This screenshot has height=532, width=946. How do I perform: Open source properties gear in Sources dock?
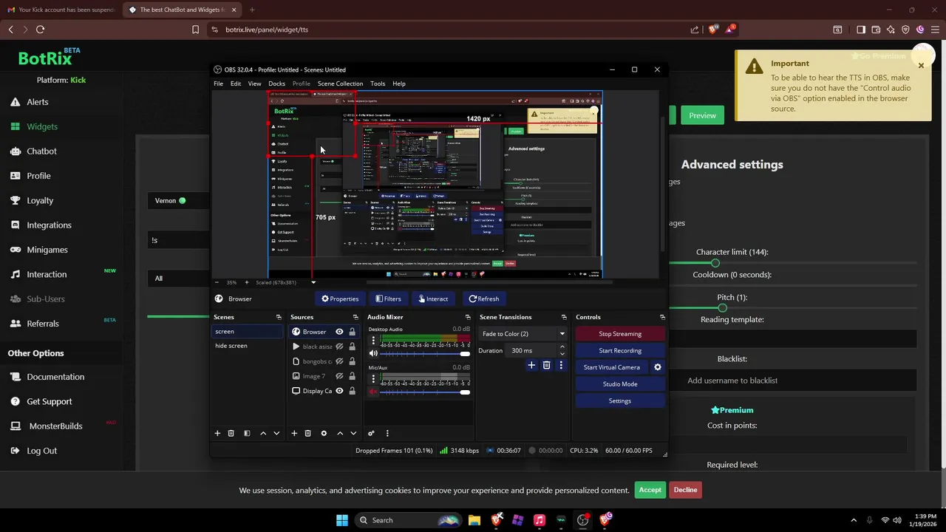coord(324,434)
